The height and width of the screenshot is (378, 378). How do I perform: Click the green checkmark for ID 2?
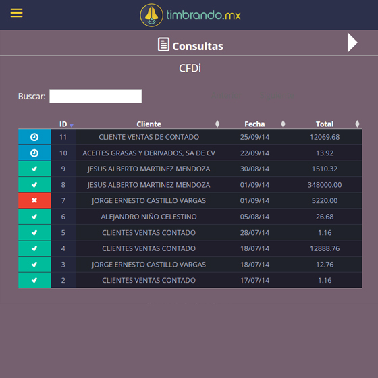(x=34, y=280)
